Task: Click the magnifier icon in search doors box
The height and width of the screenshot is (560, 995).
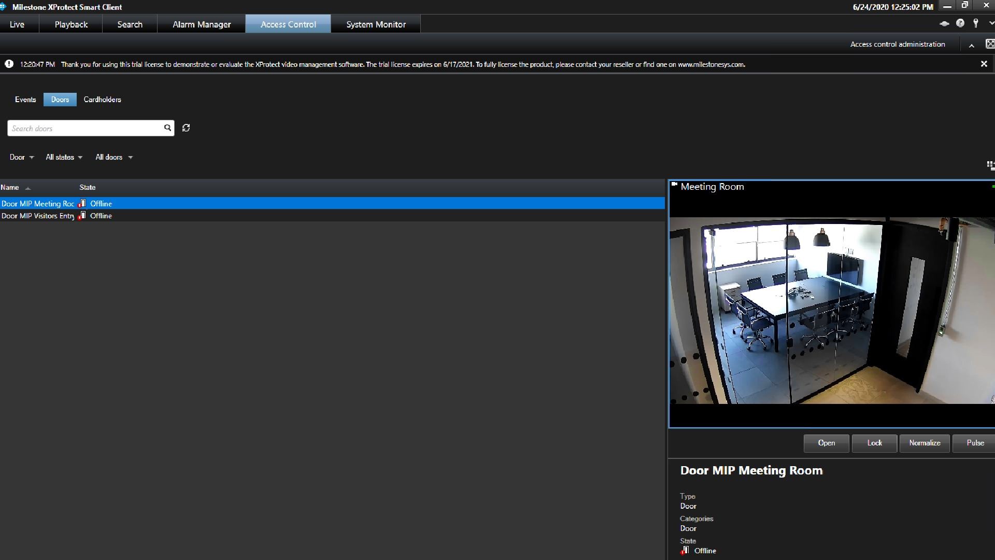Action: (x=167, y=128)
